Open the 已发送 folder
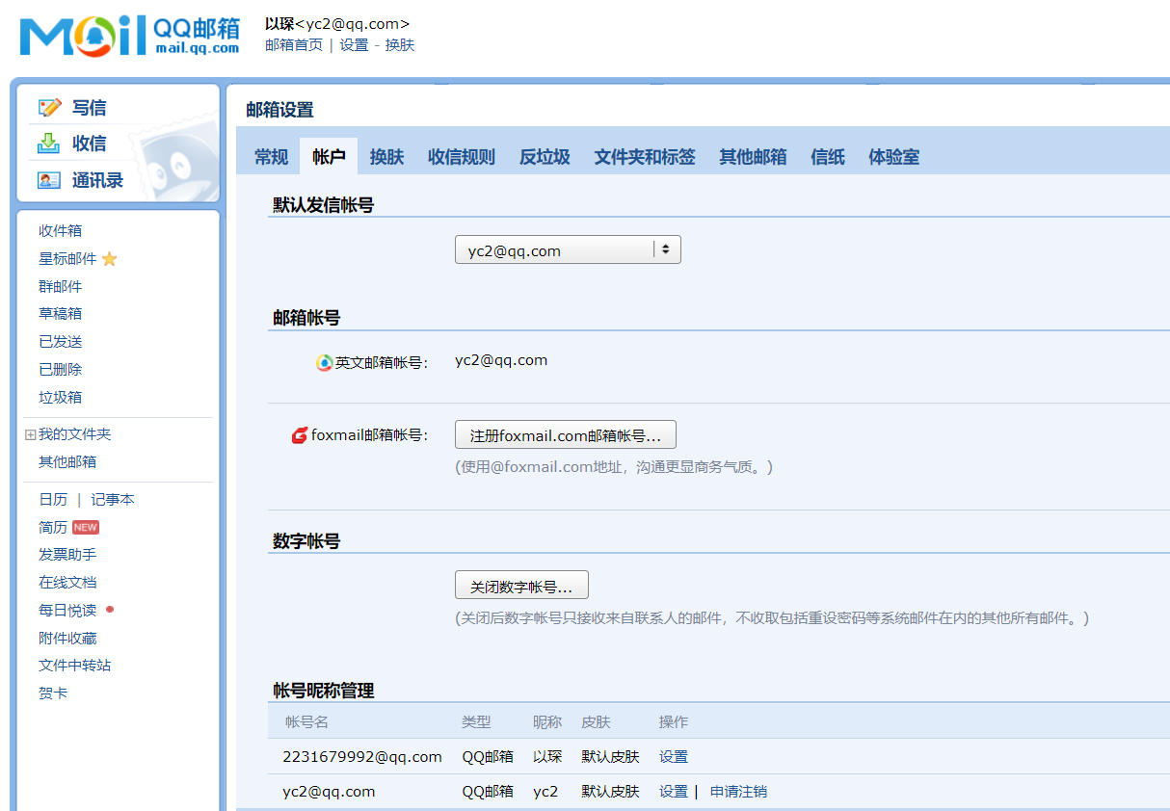This screenshot has width=1170, height=811. (x=60, y=341)
